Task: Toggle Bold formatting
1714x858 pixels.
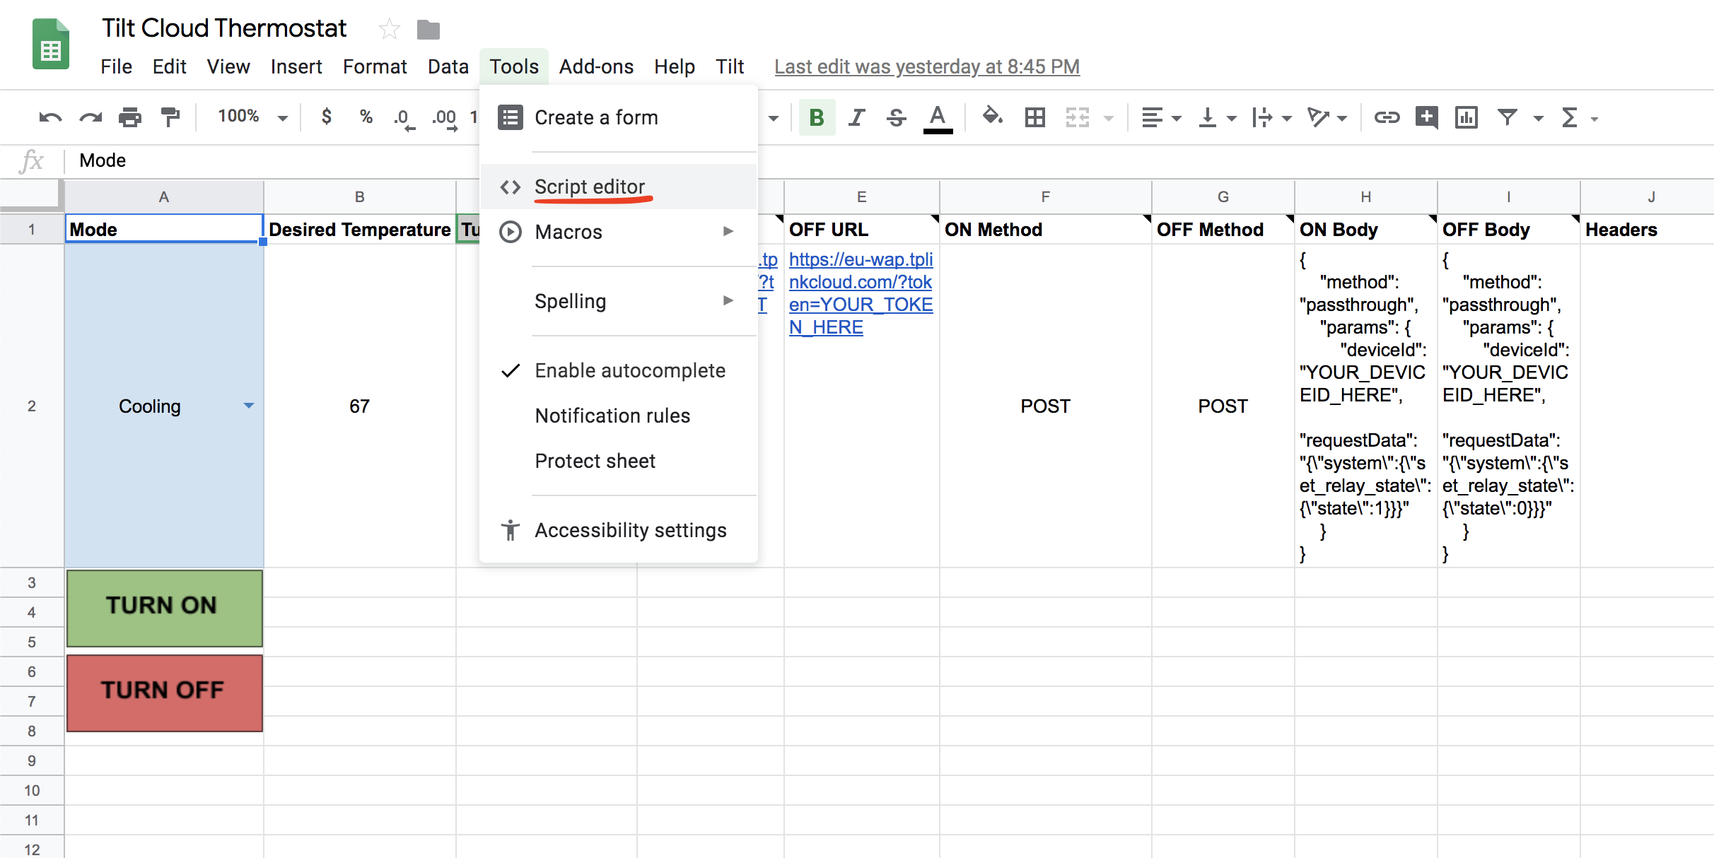Action: [817, 117]
